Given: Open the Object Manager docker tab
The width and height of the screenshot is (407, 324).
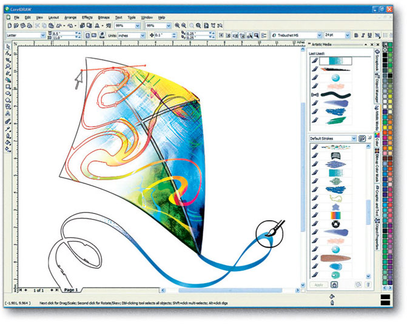Looking at the screenshot, I should pos(377,88).
